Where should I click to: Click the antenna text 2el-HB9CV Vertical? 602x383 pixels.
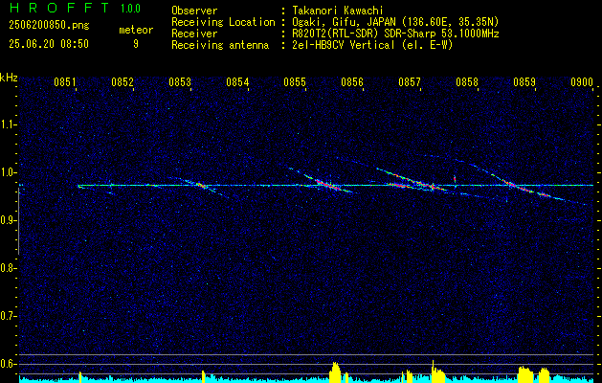point(343,45)
